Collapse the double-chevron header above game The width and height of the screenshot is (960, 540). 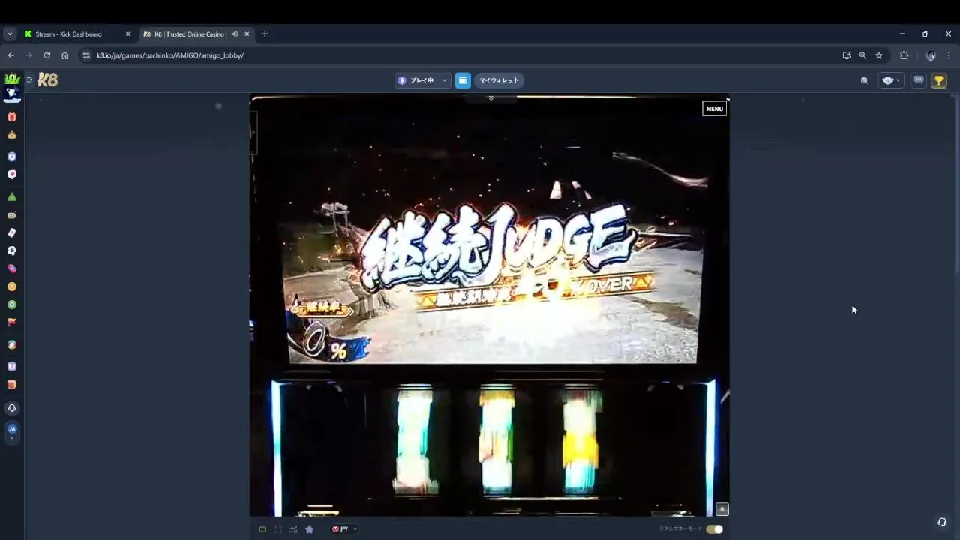491,98
